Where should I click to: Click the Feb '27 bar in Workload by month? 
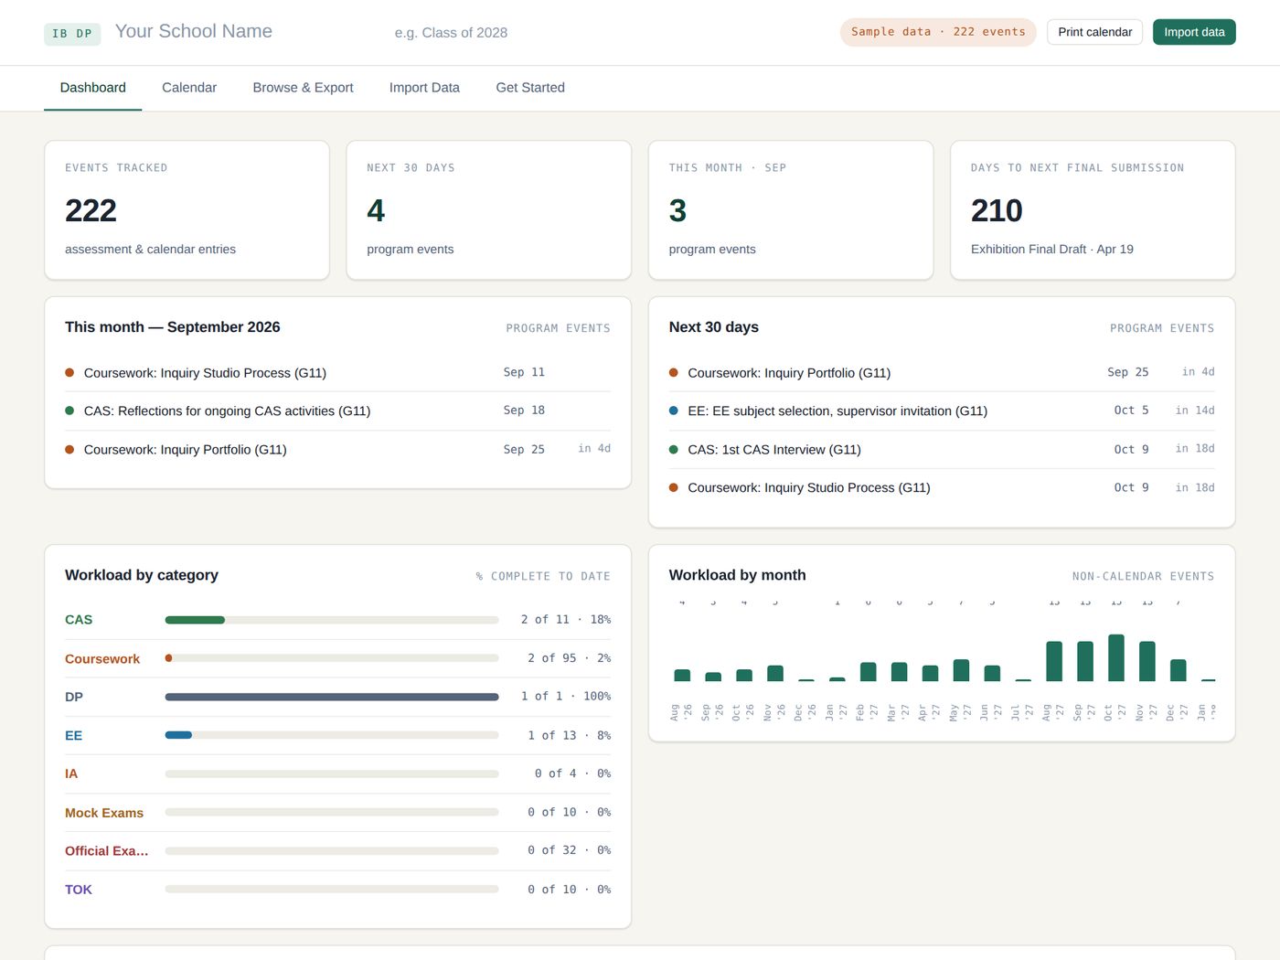pyautogui.click(x=869, y=672)
